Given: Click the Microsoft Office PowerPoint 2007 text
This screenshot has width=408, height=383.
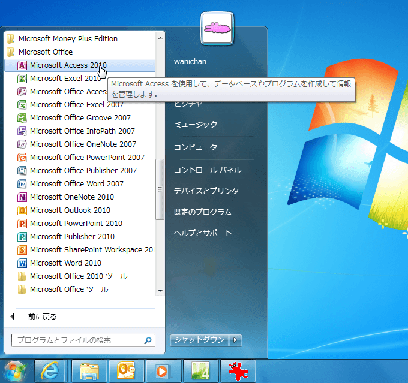Looking at the screenshot, I should point(87,157).
